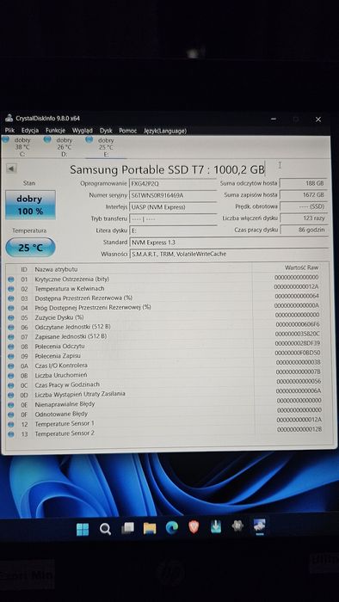
Task: Click status icon for Czas I/O Kontrolera row
Action: [10, 366]
